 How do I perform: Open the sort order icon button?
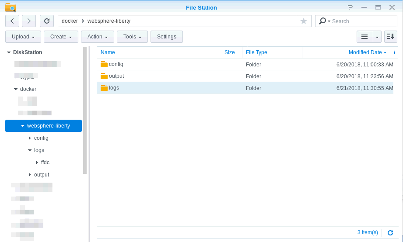pyautogui.click(x=391, y=37)
